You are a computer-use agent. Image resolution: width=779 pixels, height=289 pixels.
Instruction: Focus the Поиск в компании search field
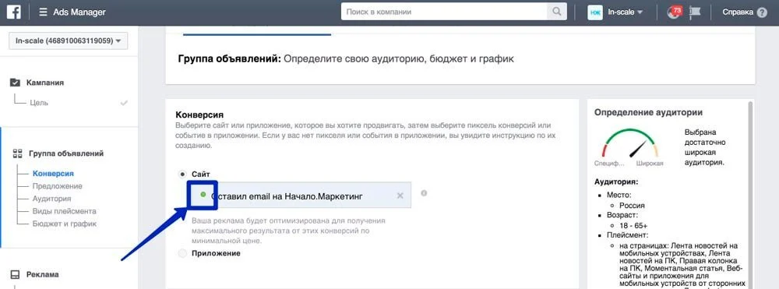[444, 12]
